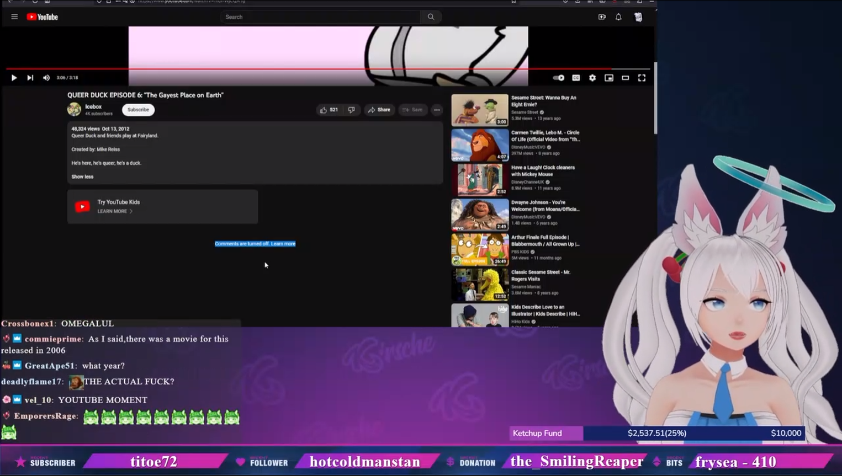Viewport: 842px width, 476px height.
Task: Open Arthur Finale Full Episode thumbnail
Action: pyautogui.click(x=479, y=249)
